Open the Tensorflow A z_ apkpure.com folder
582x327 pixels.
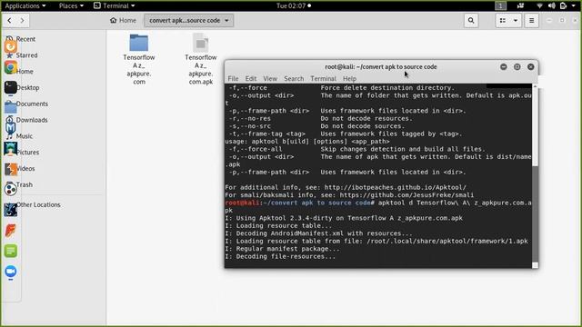click(x=139, y=59)
